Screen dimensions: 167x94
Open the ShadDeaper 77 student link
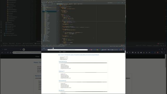(62, 71)
